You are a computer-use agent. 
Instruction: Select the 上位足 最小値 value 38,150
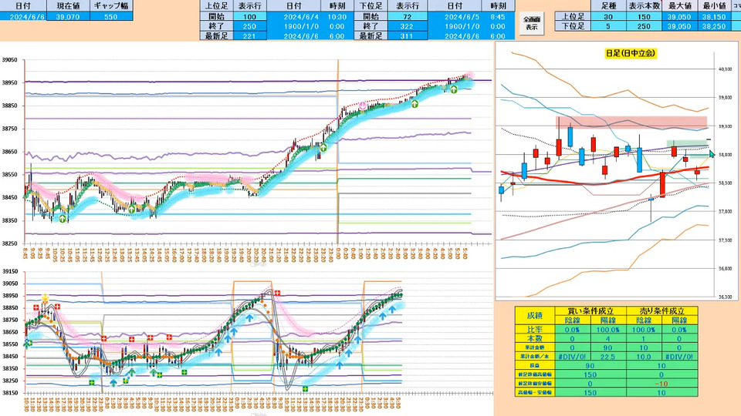[x=713, y=16]
